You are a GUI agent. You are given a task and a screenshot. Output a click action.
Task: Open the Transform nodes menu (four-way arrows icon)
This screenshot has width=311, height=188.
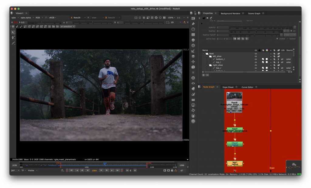193,62
